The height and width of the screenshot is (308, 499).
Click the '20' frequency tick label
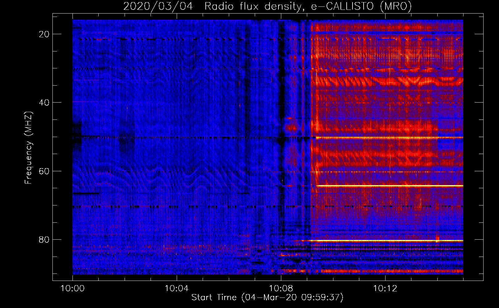click(x=44, y=34)
